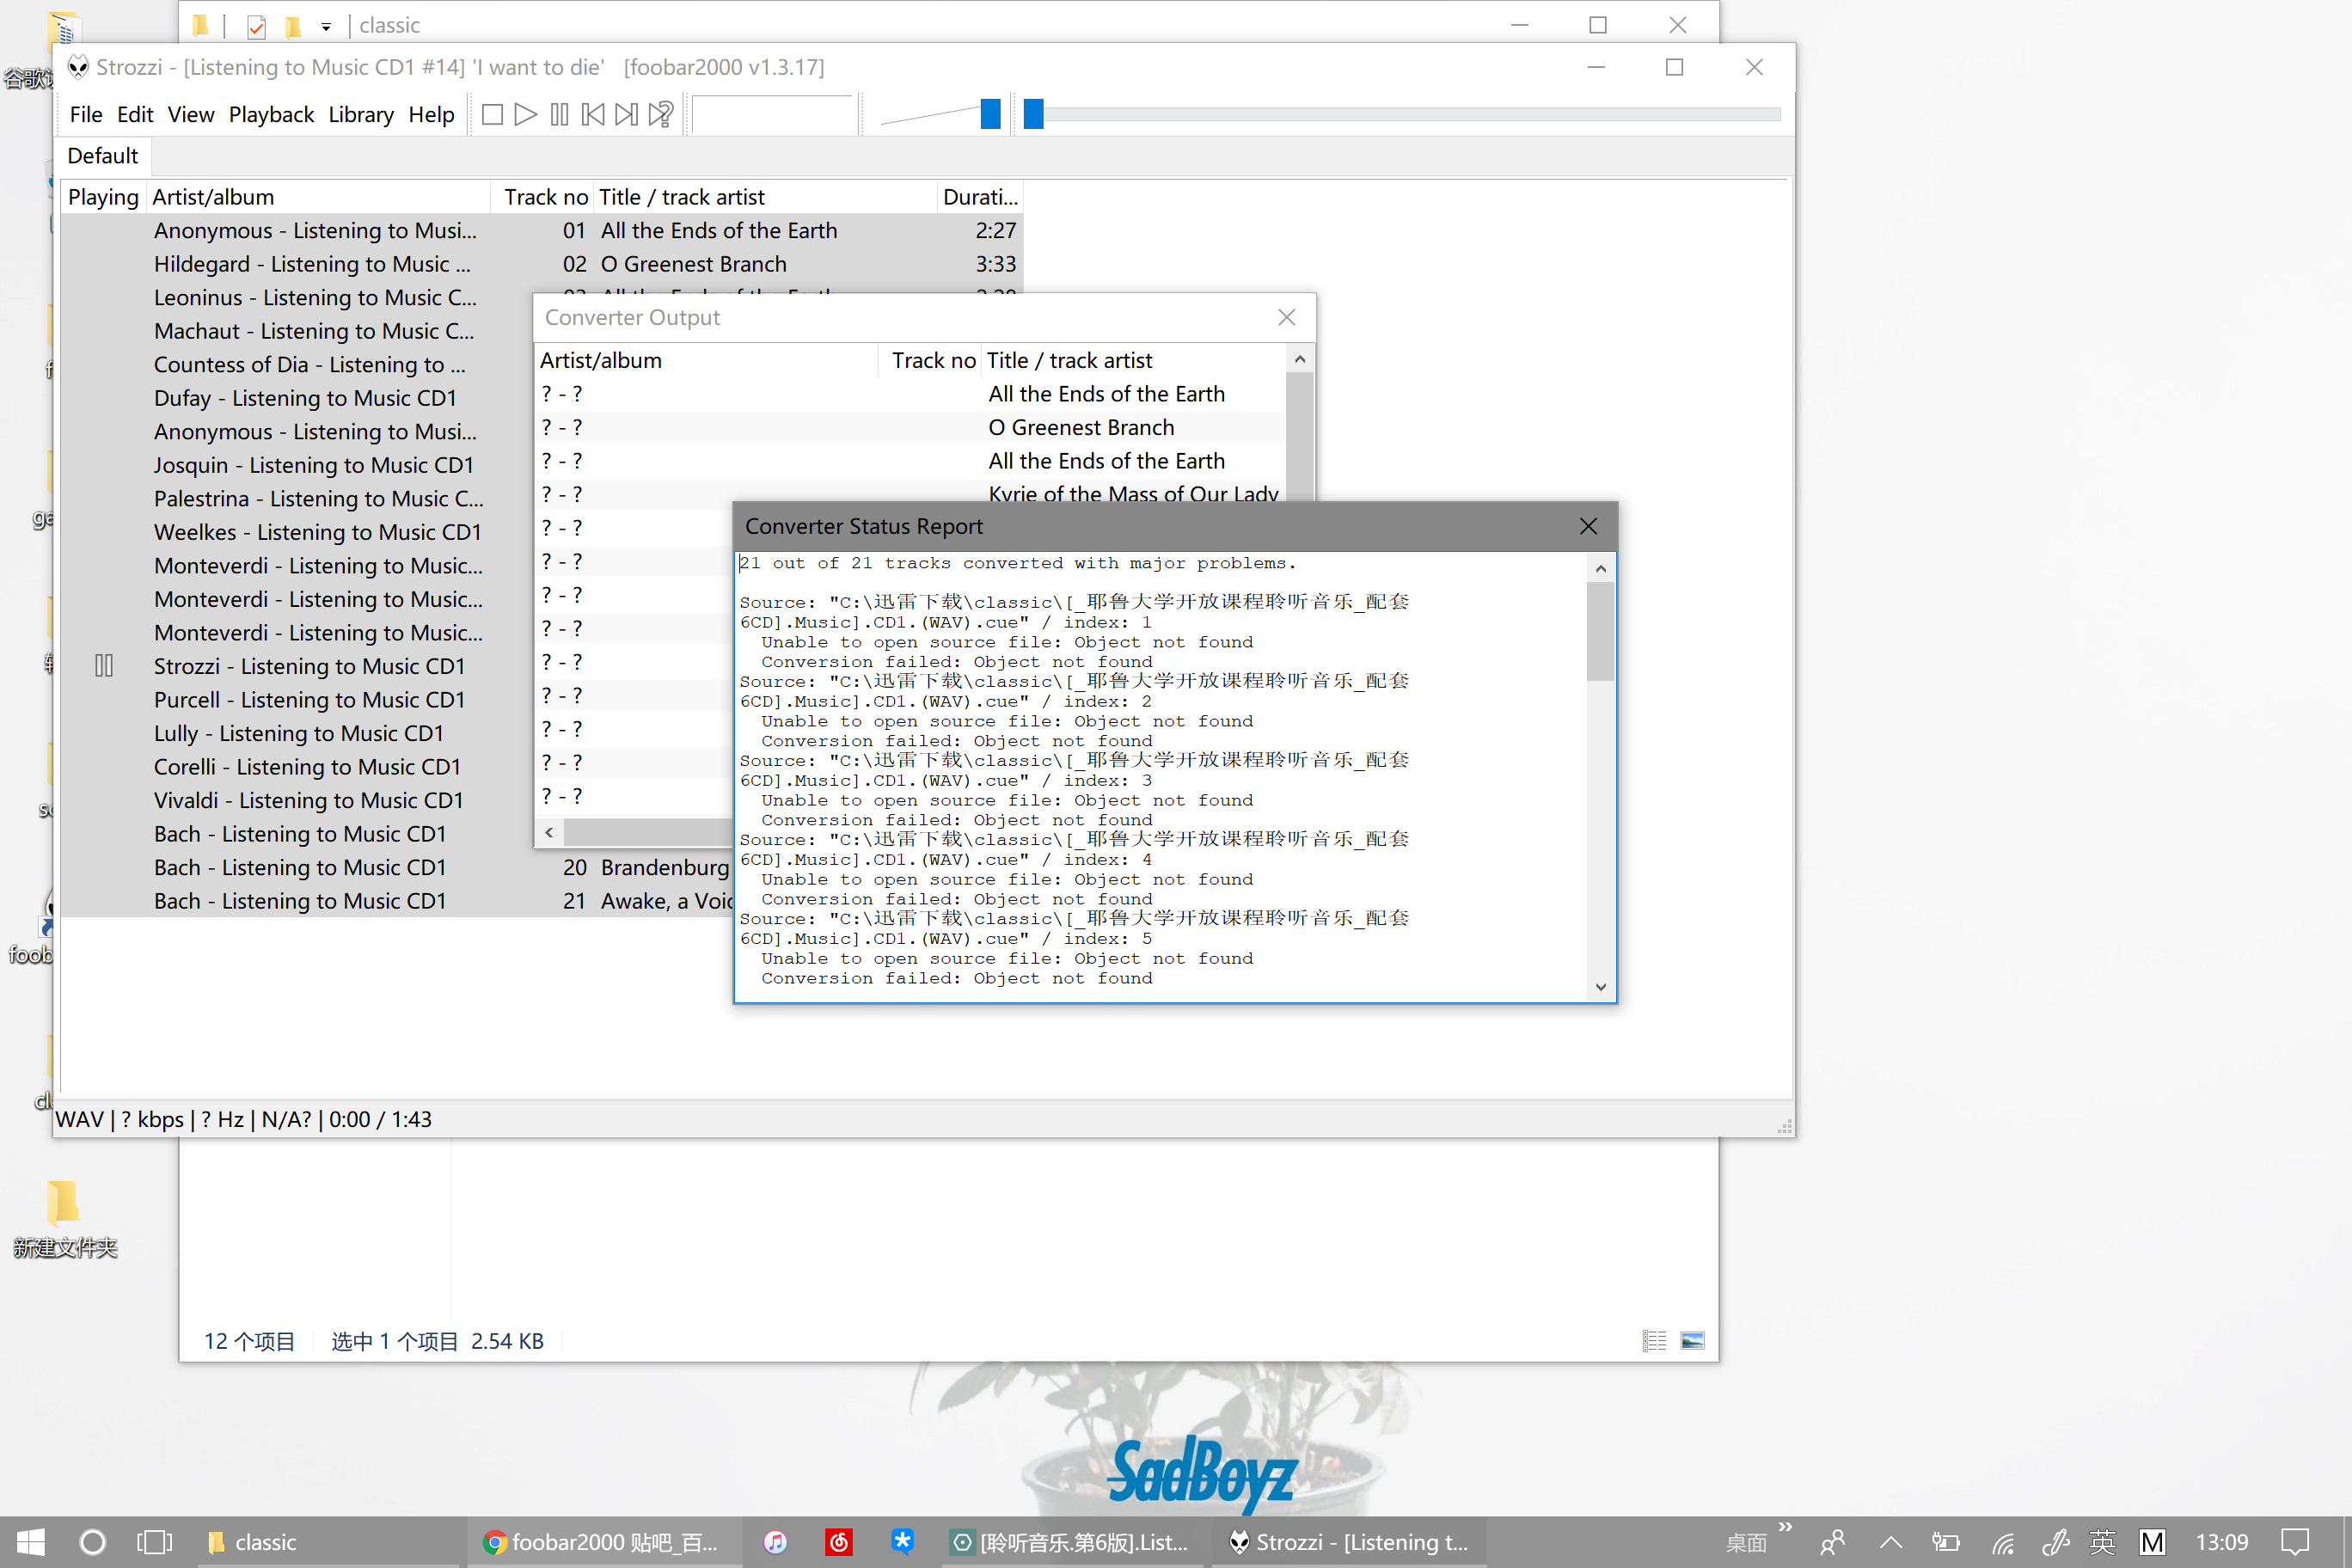Go to previous track button

[592, 114]
